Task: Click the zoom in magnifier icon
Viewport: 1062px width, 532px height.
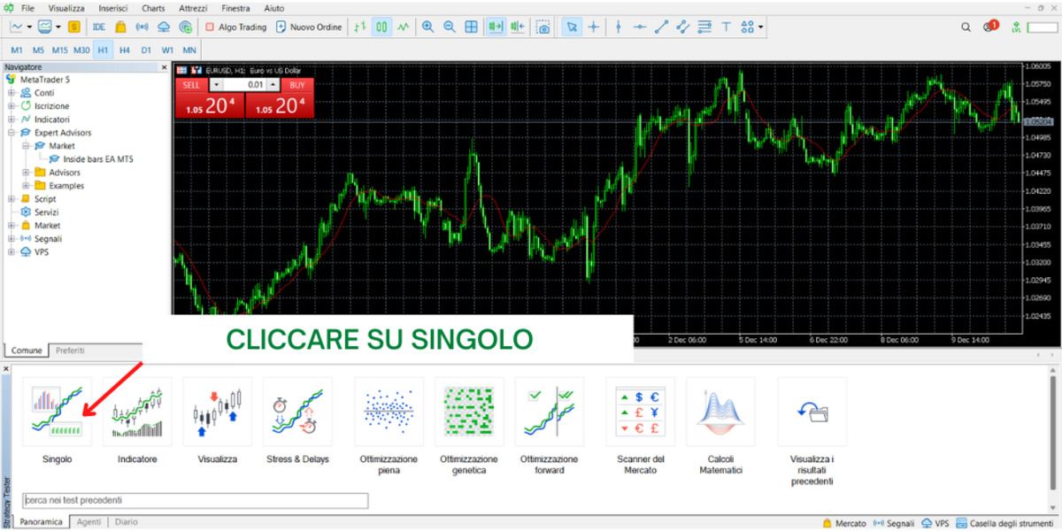Action: tap(428, 27)
